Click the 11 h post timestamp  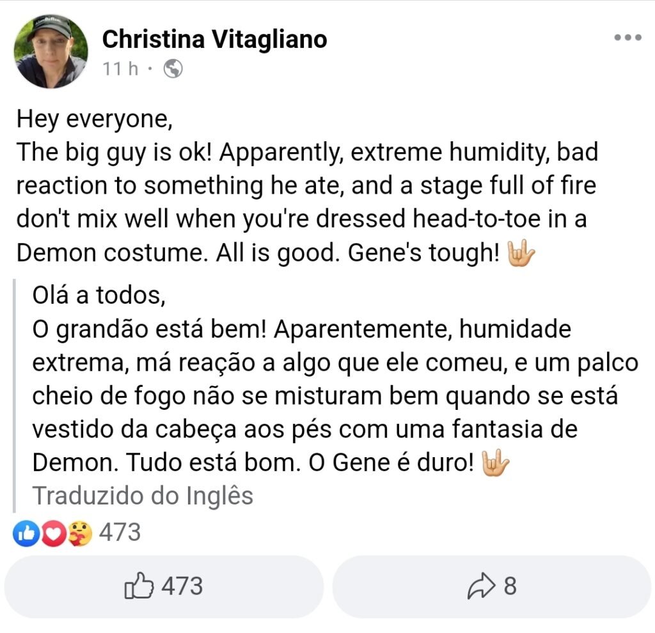pos(120,68)
